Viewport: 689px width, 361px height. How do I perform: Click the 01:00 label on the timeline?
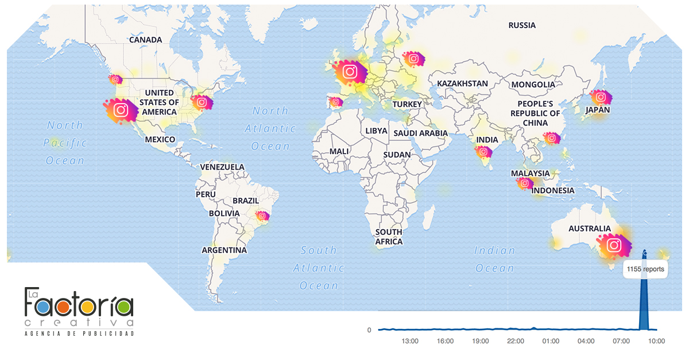click(551, 341)
